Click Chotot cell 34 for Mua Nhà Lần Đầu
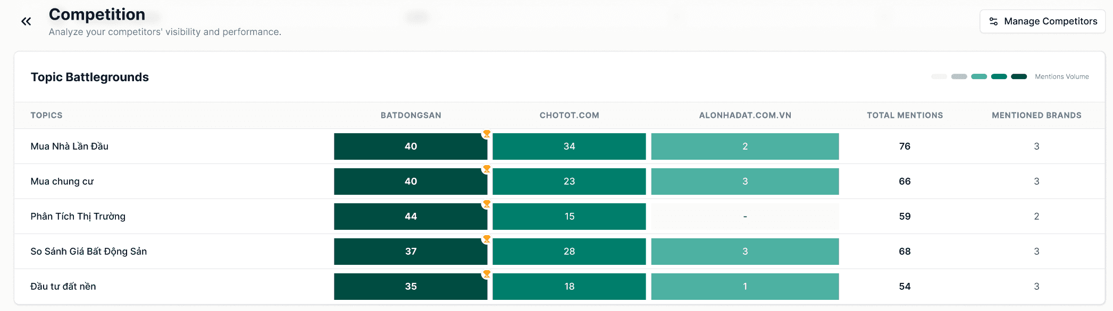 (569, 146)
